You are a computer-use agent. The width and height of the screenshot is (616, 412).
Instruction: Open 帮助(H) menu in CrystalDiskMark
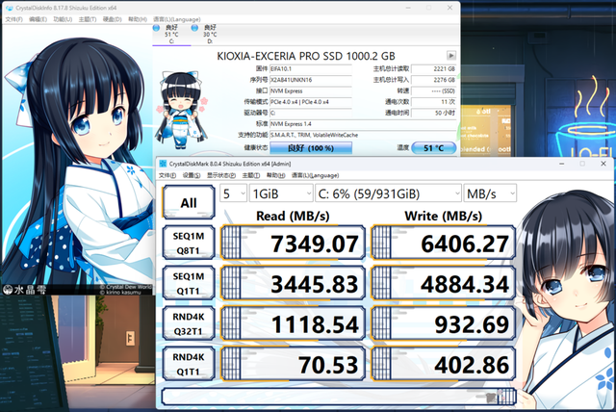coord(276,175)
